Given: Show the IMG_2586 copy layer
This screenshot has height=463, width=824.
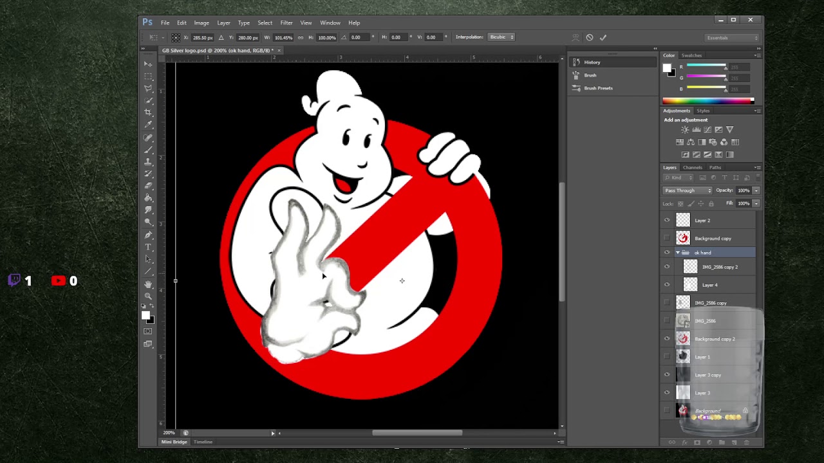Looking at the screenshot, I should [x=667, y=303].
